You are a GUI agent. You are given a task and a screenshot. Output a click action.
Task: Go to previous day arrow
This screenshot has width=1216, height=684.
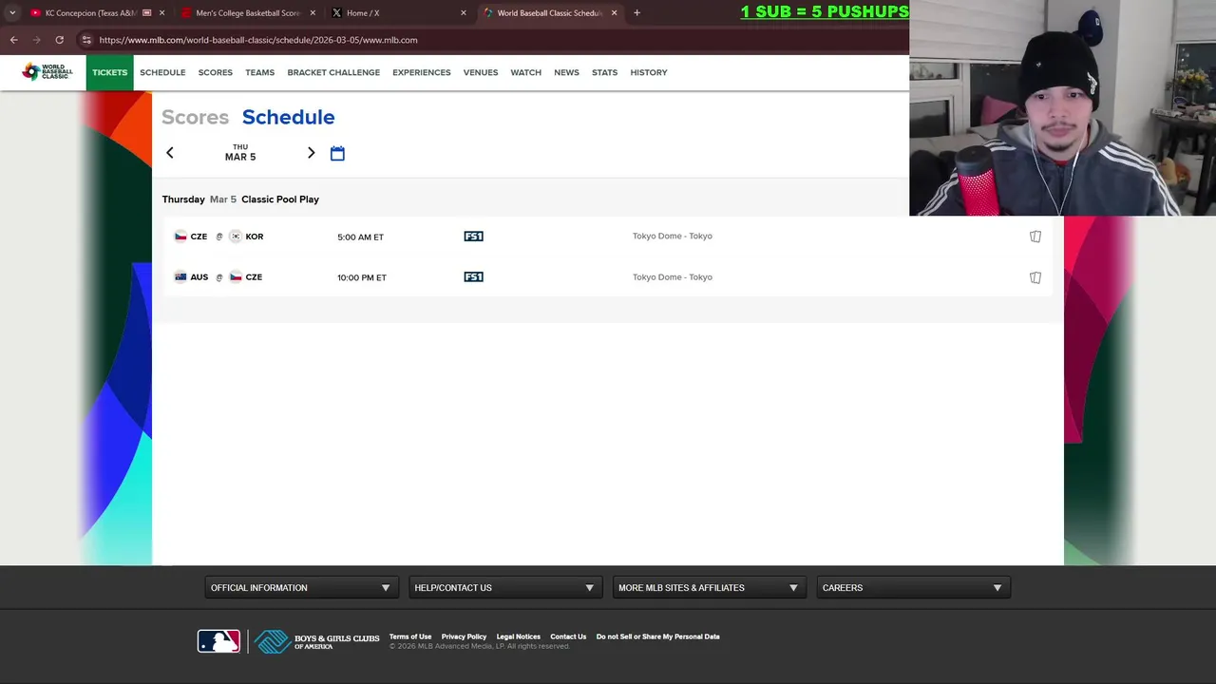coord(170,153)
